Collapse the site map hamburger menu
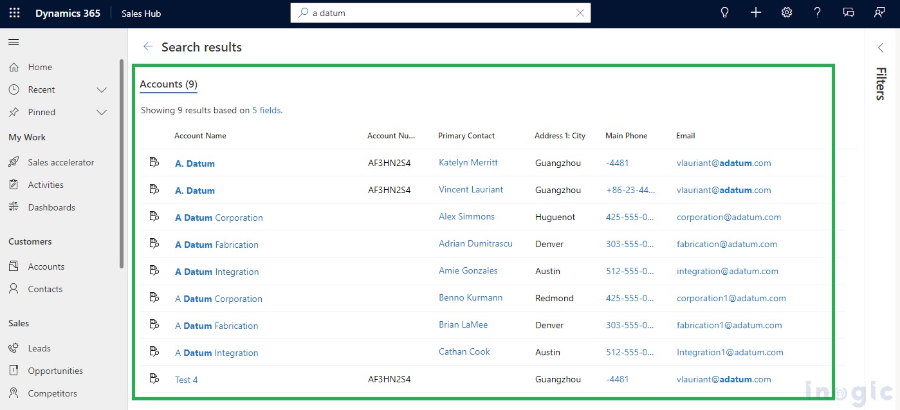Screen dimensions: 900x410 coord(14,42)
